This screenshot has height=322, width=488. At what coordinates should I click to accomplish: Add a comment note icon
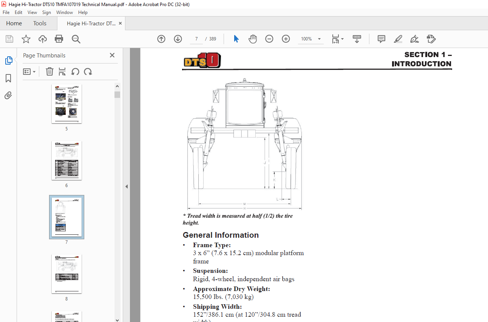(x=381, y=39)
